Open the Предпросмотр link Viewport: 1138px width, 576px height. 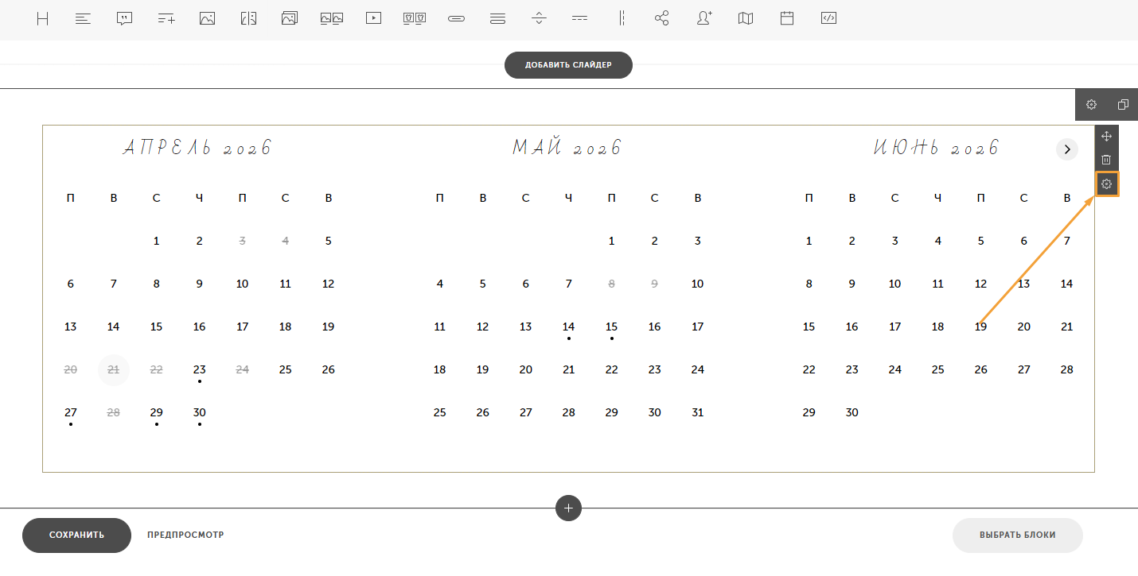[x=185, y=535]
